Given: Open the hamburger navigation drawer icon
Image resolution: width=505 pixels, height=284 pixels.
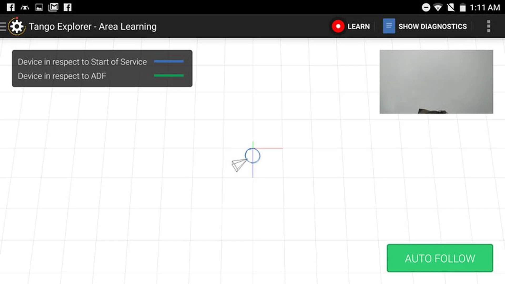Looking at the screenshot, I should coord(3,27).
